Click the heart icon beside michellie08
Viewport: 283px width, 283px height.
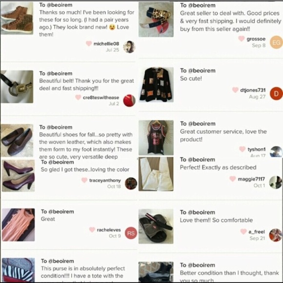[x=89, y=43]
